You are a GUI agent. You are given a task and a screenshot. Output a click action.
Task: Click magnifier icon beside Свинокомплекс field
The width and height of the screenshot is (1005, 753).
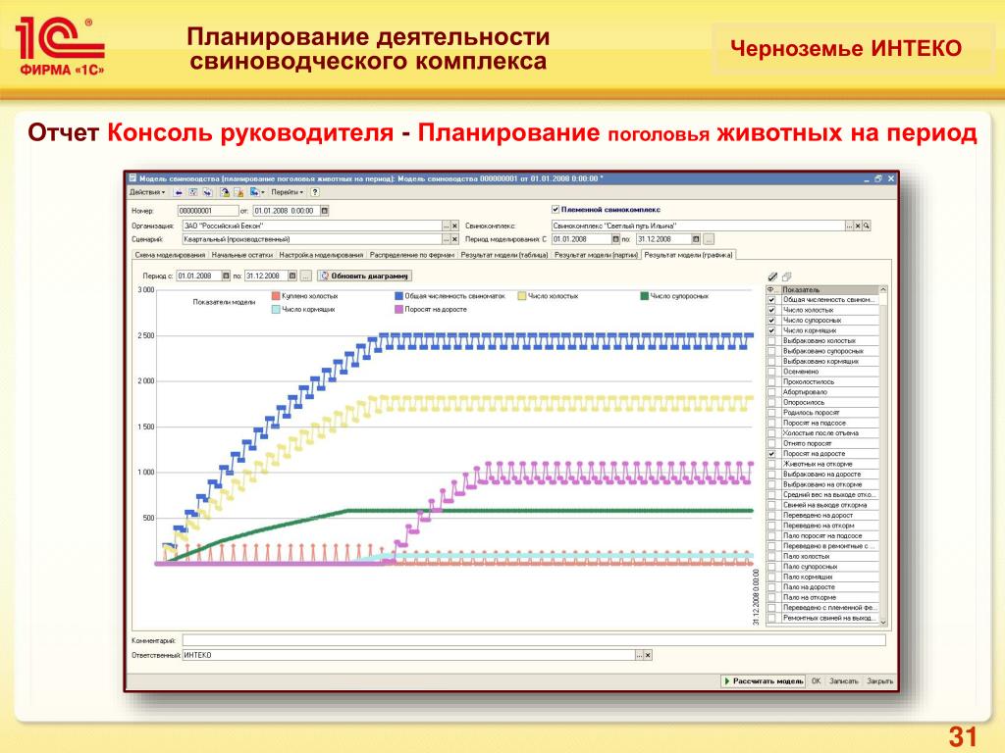tap(867, 226)
